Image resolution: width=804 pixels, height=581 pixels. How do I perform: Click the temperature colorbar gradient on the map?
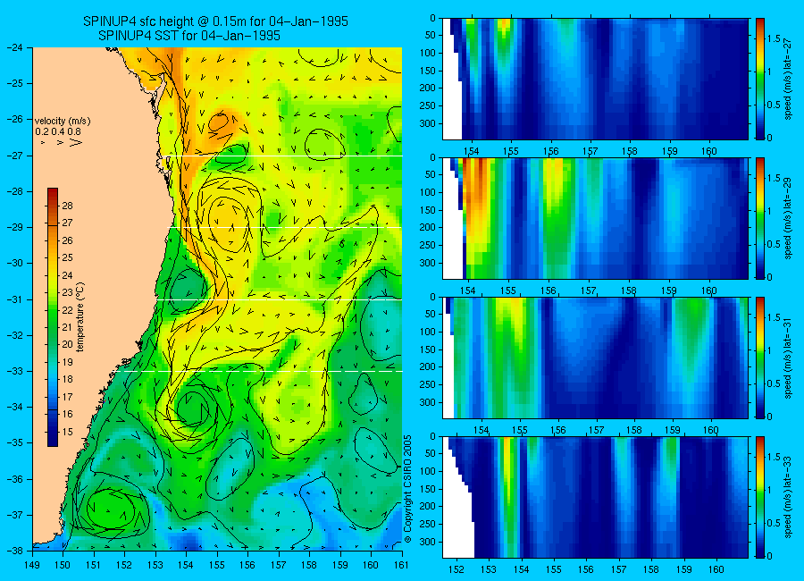coord(53,317)
